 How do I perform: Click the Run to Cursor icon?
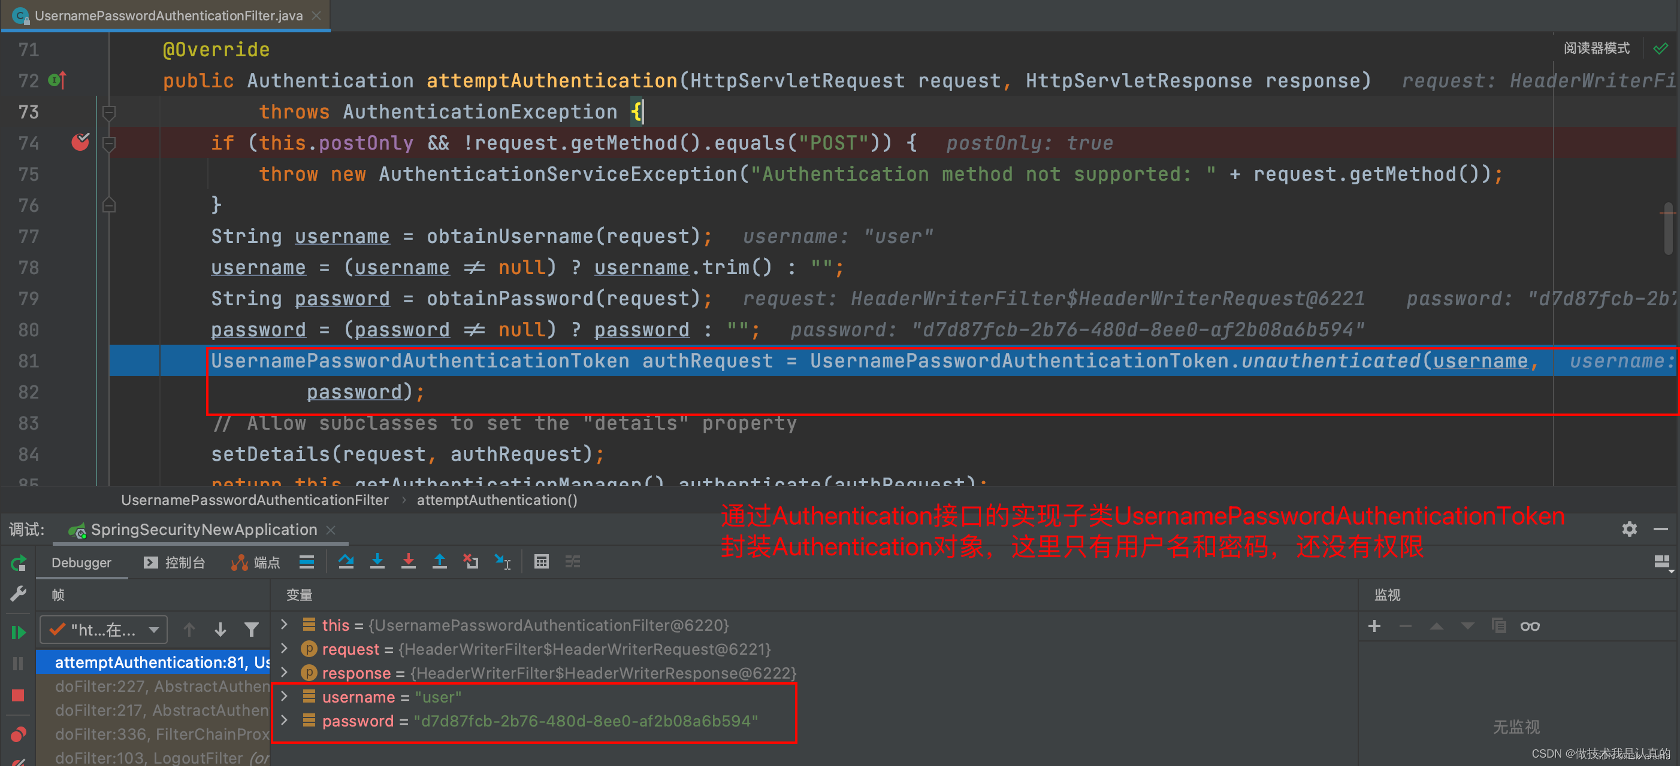pyautogui.click(x=502, y=561)
